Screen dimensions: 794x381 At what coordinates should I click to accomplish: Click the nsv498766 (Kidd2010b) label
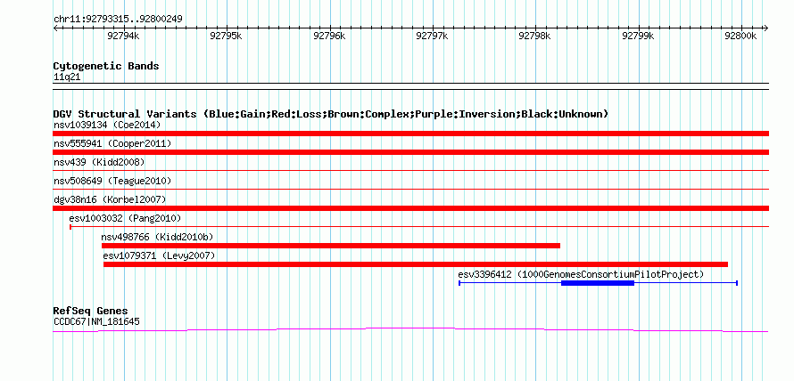click(157, 237)
